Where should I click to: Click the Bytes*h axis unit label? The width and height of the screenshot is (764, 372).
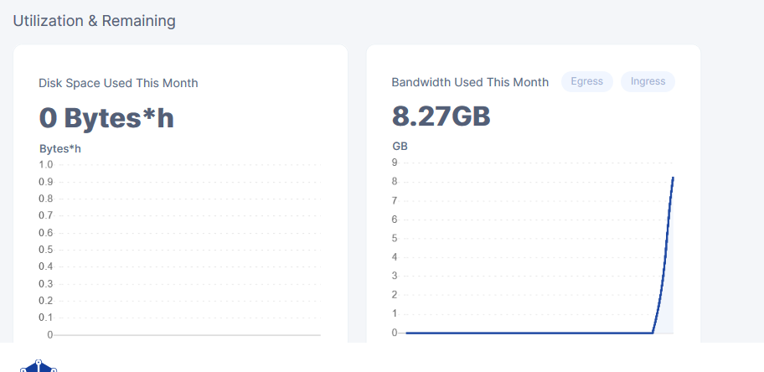60,148
